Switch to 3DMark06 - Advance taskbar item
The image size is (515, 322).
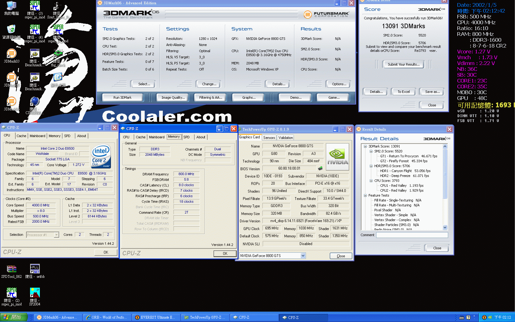pyautogui.click(x=58, y=317)
